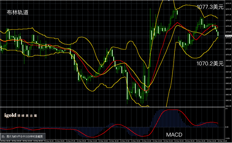The image size is (232, 143).
Task: Select the current price tag on price axis
Action: tap(228, 36)
